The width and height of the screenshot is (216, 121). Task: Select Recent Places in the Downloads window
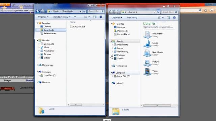[50, 33]
